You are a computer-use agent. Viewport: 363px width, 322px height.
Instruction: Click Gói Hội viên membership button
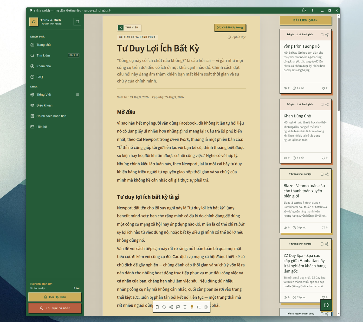pyautogui.click(x=55, y=297)
